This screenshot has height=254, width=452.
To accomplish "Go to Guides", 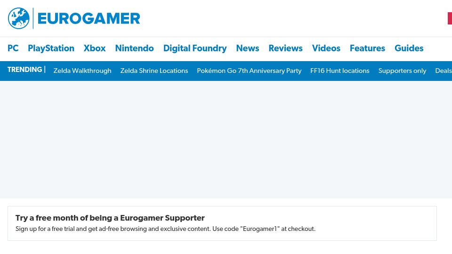I will tap(409, 48).
